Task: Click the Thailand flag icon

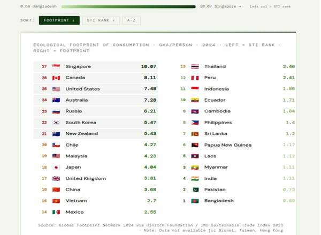Action: click(195, 66)
